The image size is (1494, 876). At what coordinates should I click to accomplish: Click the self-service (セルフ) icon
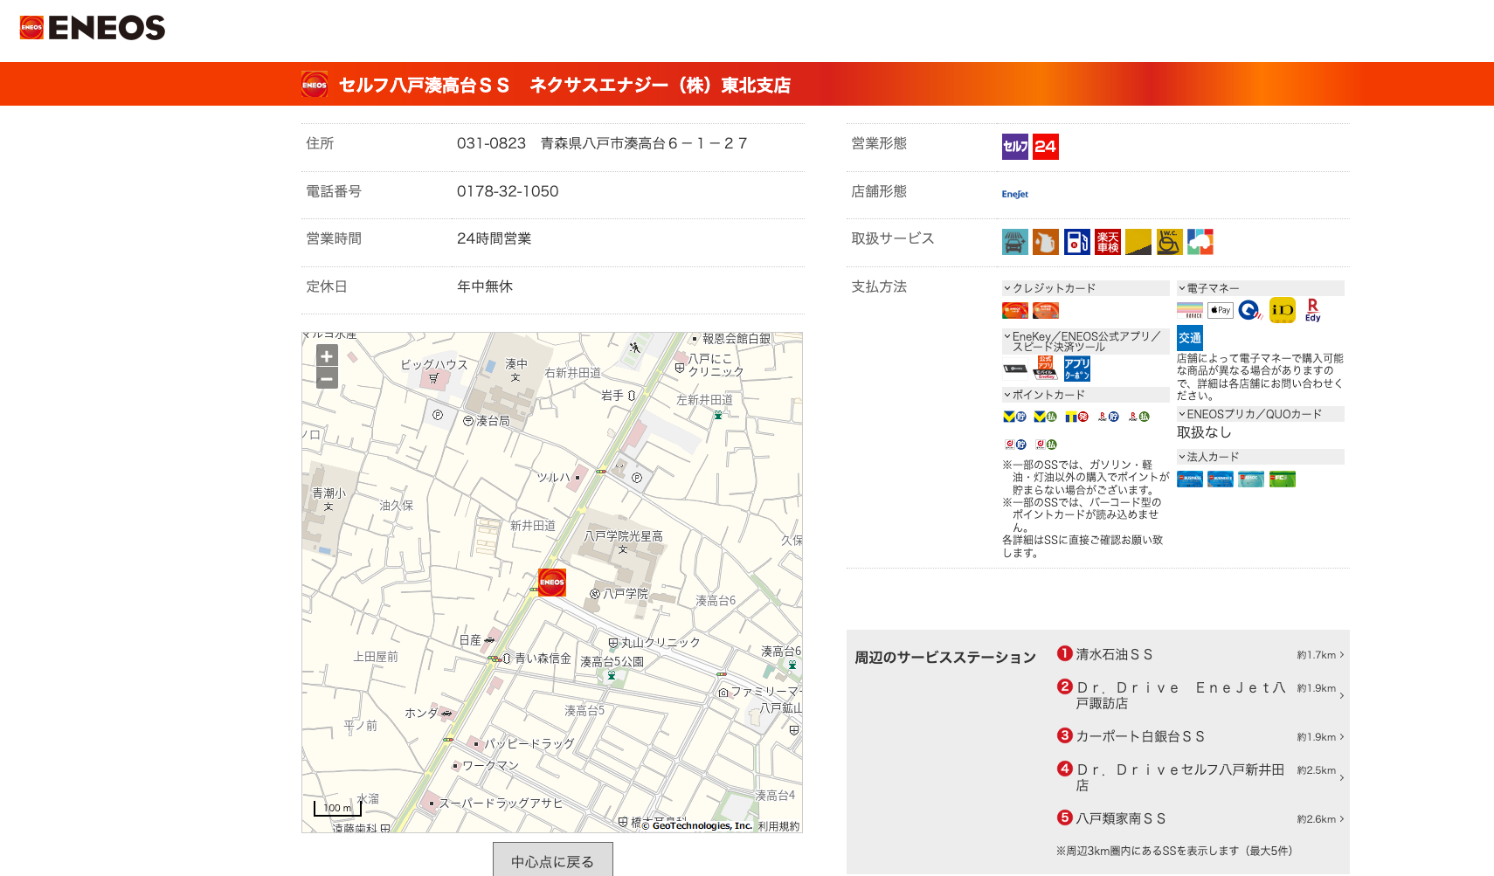(x=1015, y=147)
